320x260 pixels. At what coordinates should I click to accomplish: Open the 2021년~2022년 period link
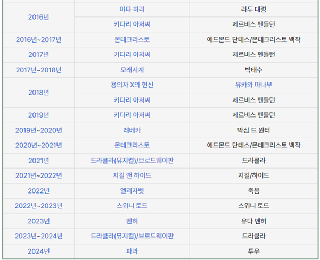[38, 175]
